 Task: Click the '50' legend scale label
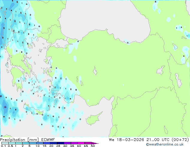pos(93,146)
